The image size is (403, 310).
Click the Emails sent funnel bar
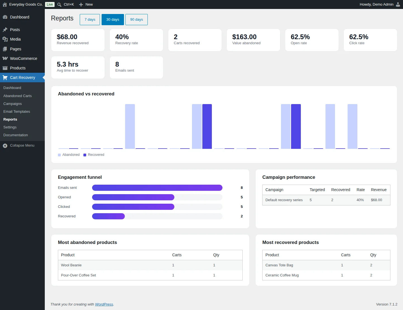pos(157,188)
